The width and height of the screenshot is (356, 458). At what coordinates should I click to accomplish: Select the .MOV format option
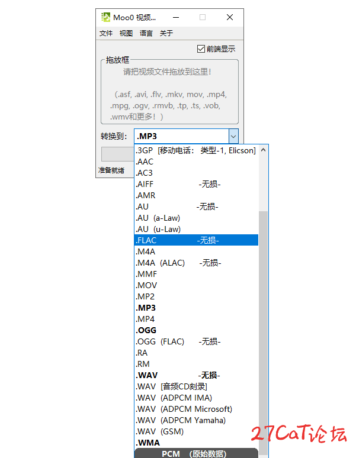196,285
